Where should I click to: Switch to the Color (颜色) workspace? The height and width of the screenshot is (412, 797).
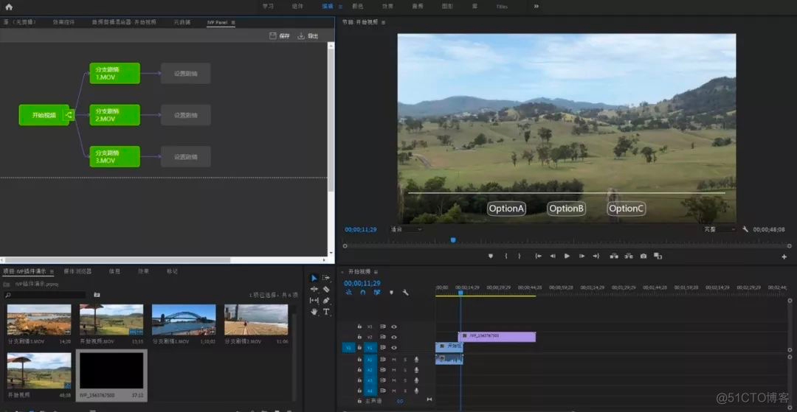point(357,7)
